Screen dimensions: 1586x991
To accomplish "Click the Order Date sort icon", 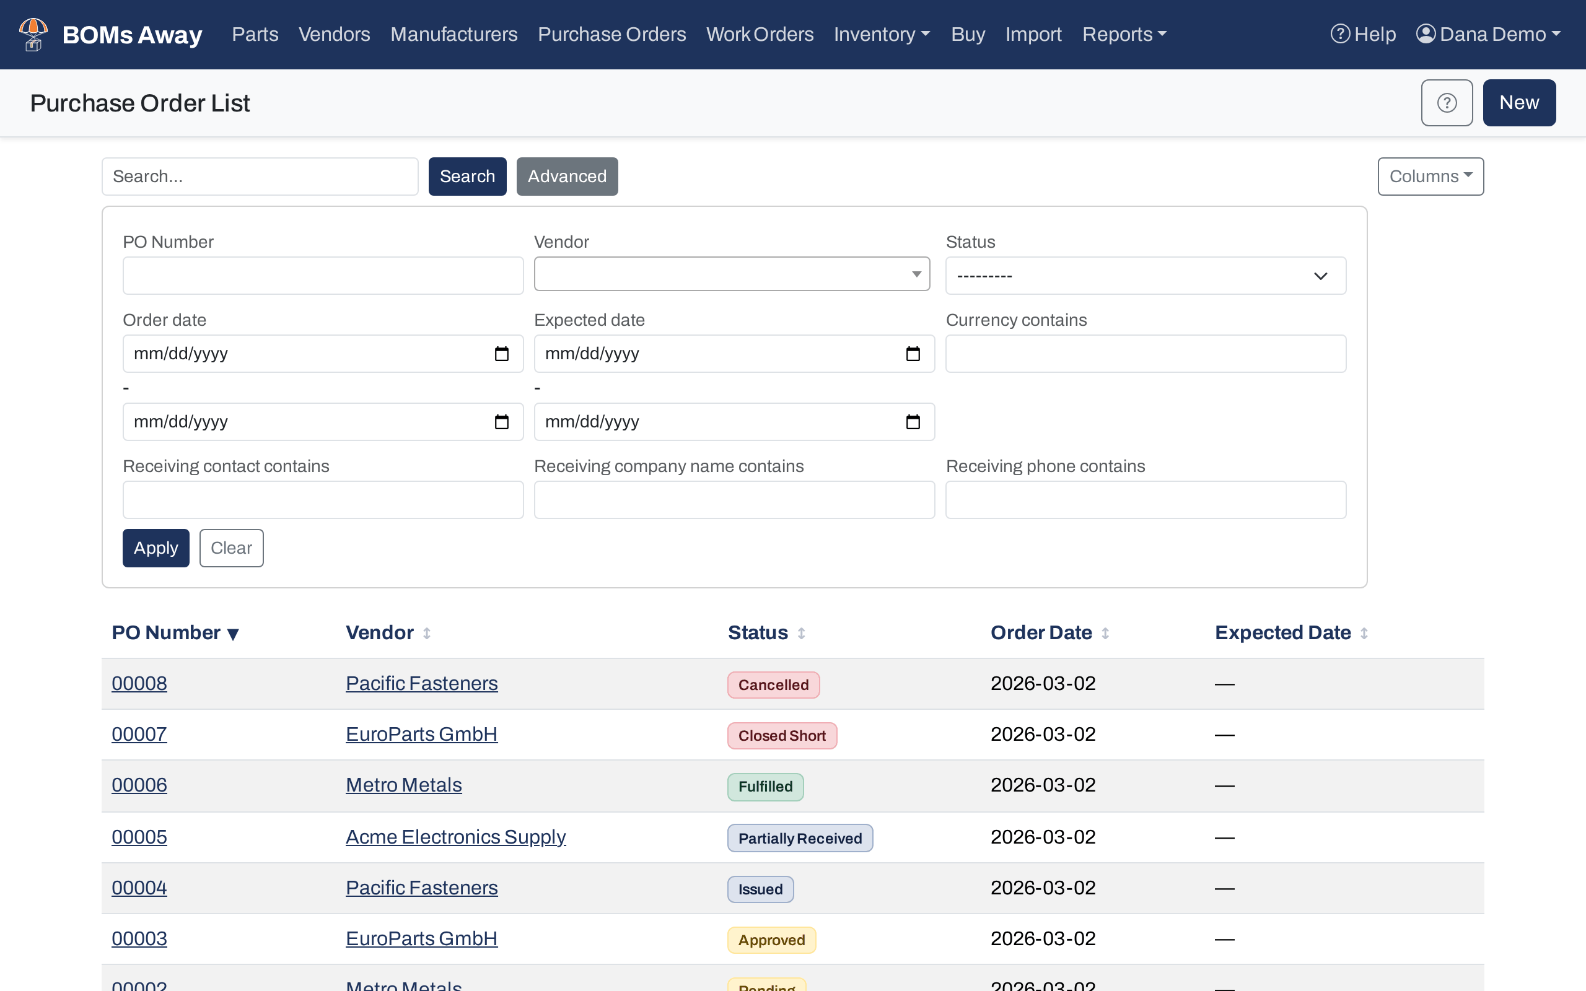I will [1105, 633].
